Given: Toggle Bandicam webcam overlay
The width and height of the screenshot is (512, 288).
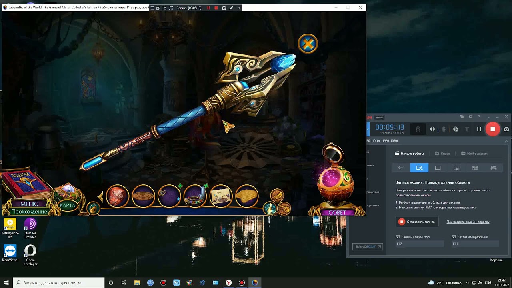Looking at the screenshot, I should coord(418,129).
